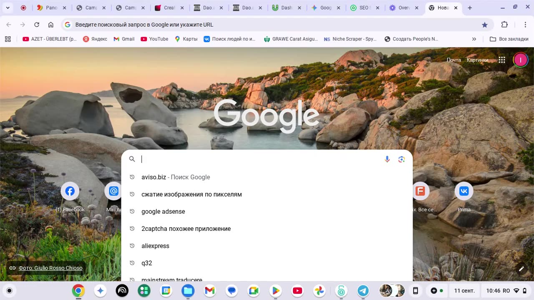534x300 pixels.
Task: Open the Карты bookmark
Action: [x=186, y=39]
